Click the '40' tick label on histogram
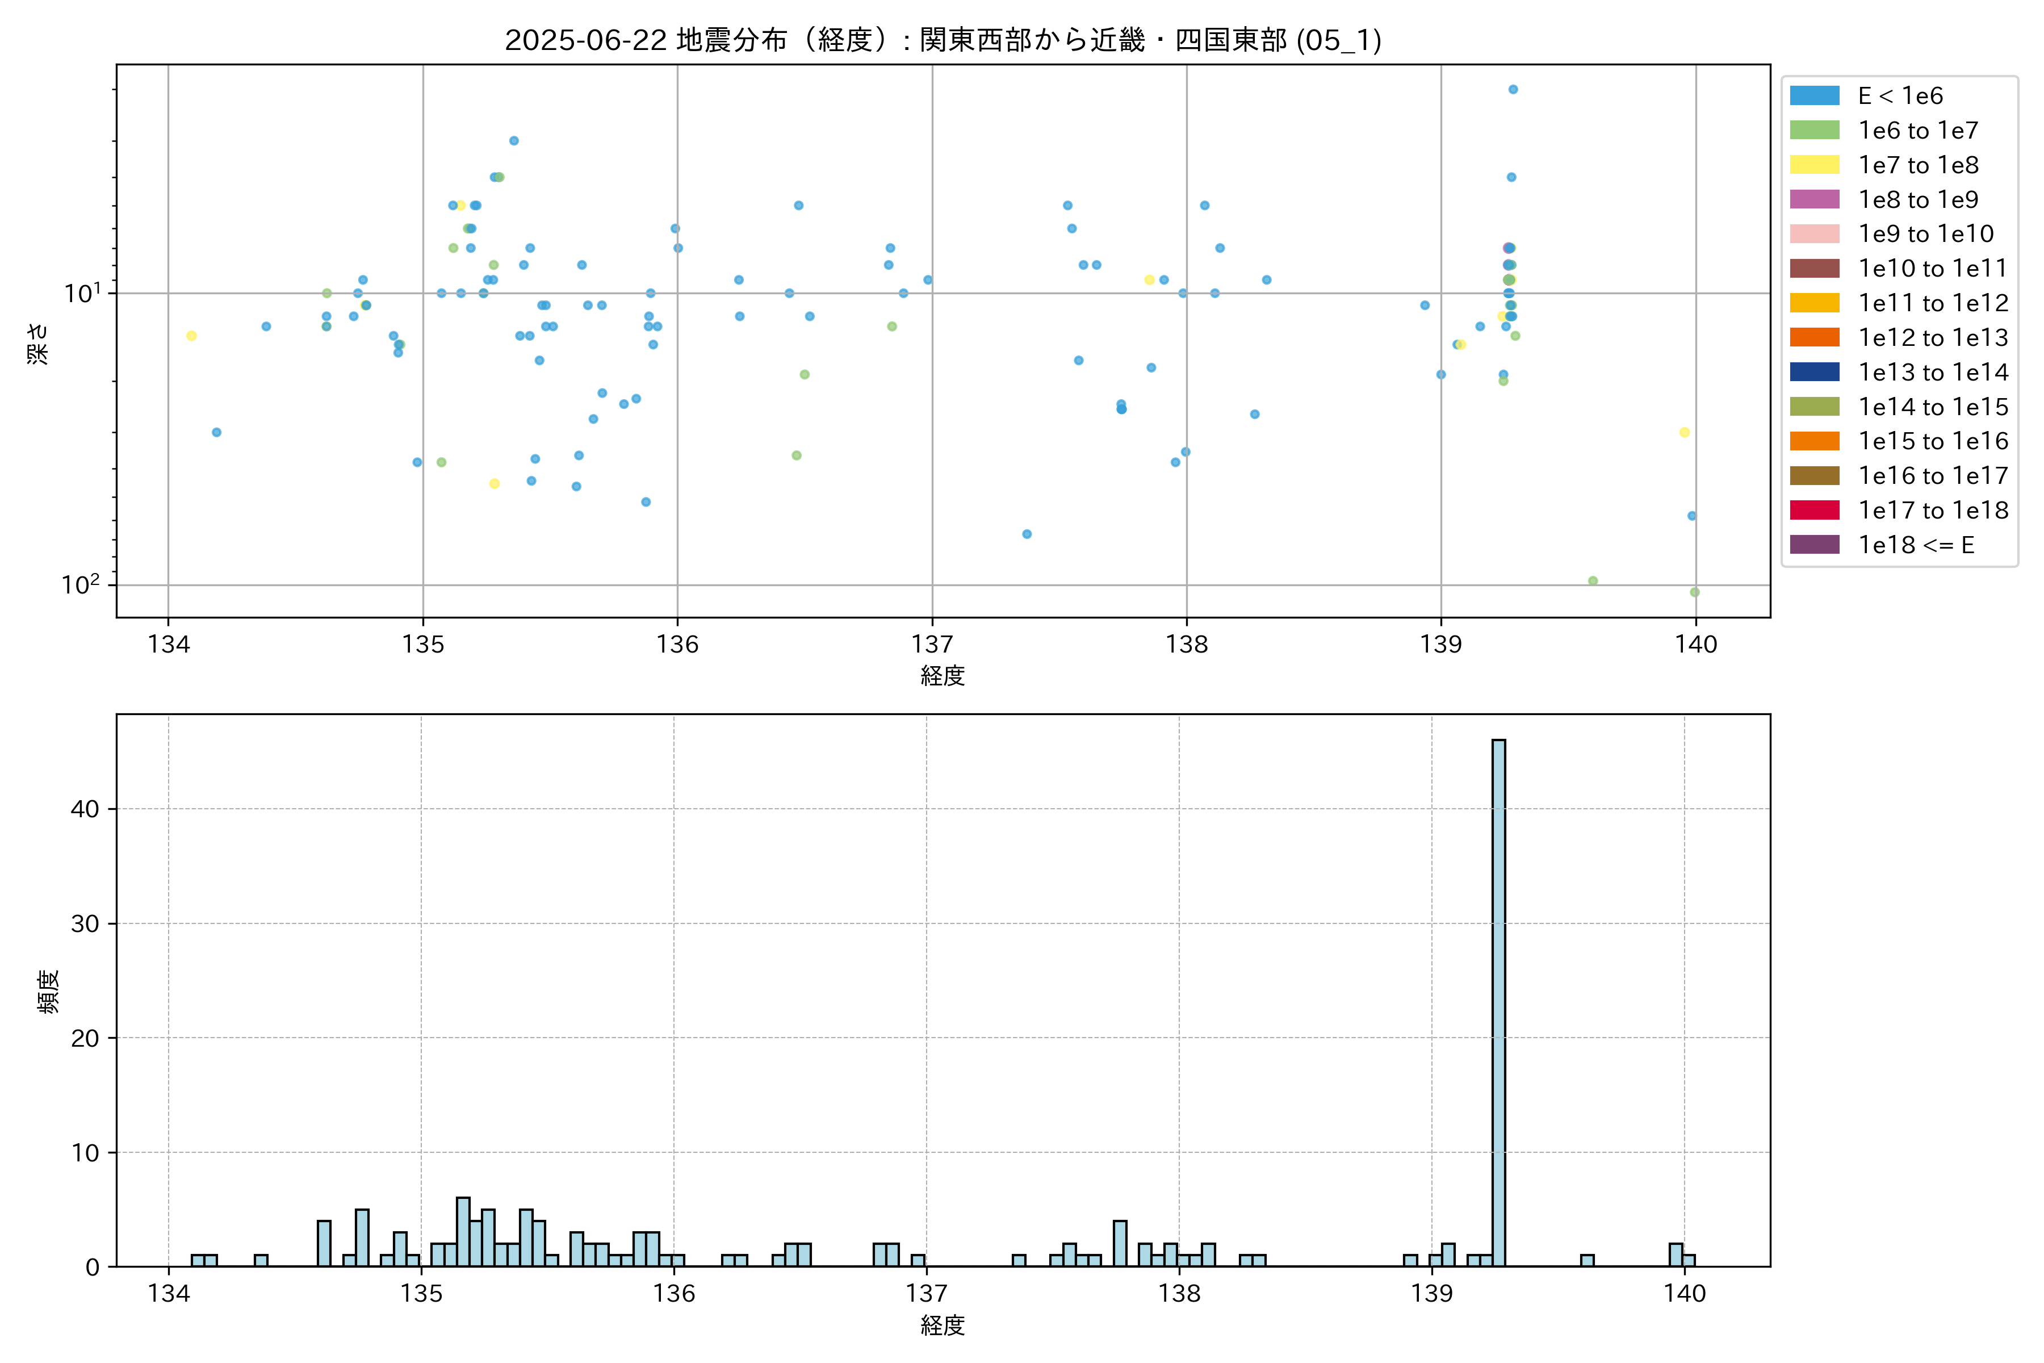 [85, 809]
